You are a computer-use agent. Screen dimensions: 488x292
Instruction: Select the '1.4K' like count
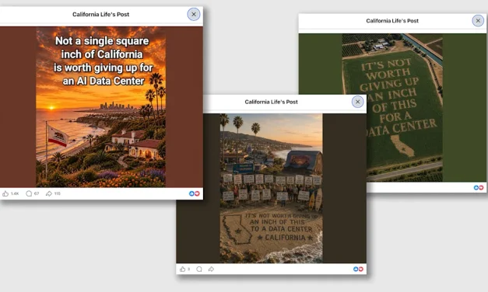(x=15, y=193)
